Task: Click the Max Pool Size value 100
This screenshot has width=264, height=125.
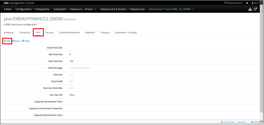Action: coord(71,61)
